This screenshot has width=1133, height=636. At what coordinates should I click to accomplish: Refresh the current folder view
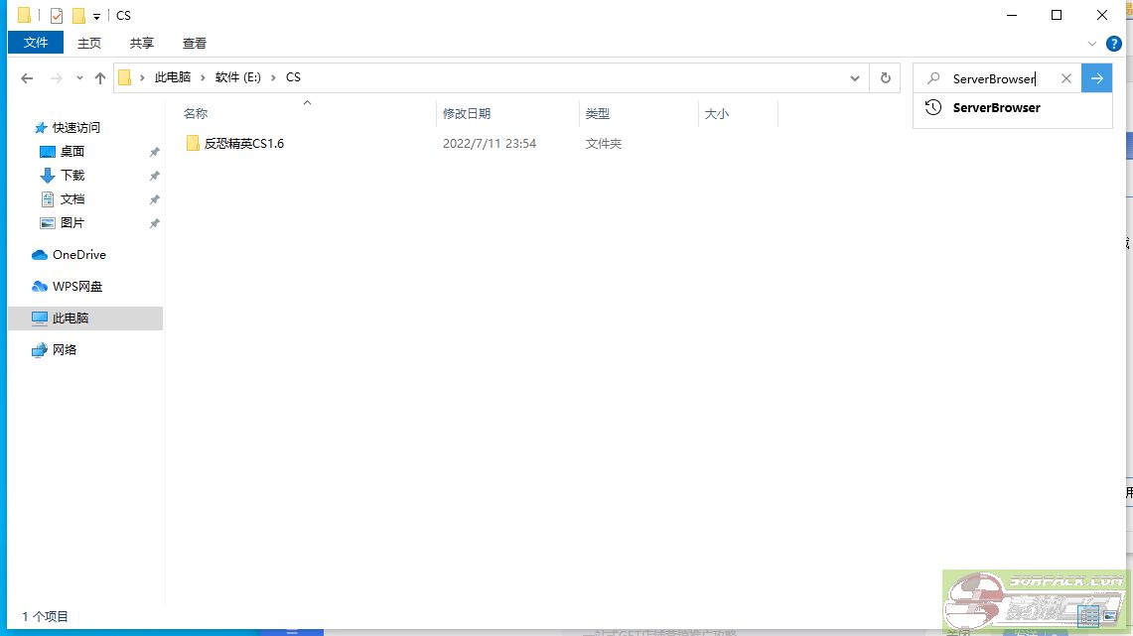coord(884,78)
